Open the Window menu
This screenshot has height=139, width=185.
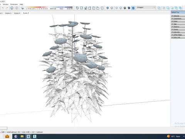5,4
